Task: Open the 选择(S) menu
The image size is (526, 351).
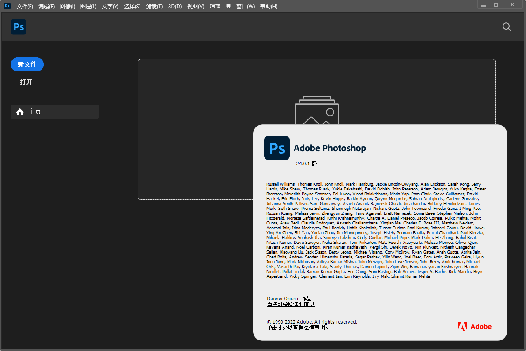Action: point(132,6)
